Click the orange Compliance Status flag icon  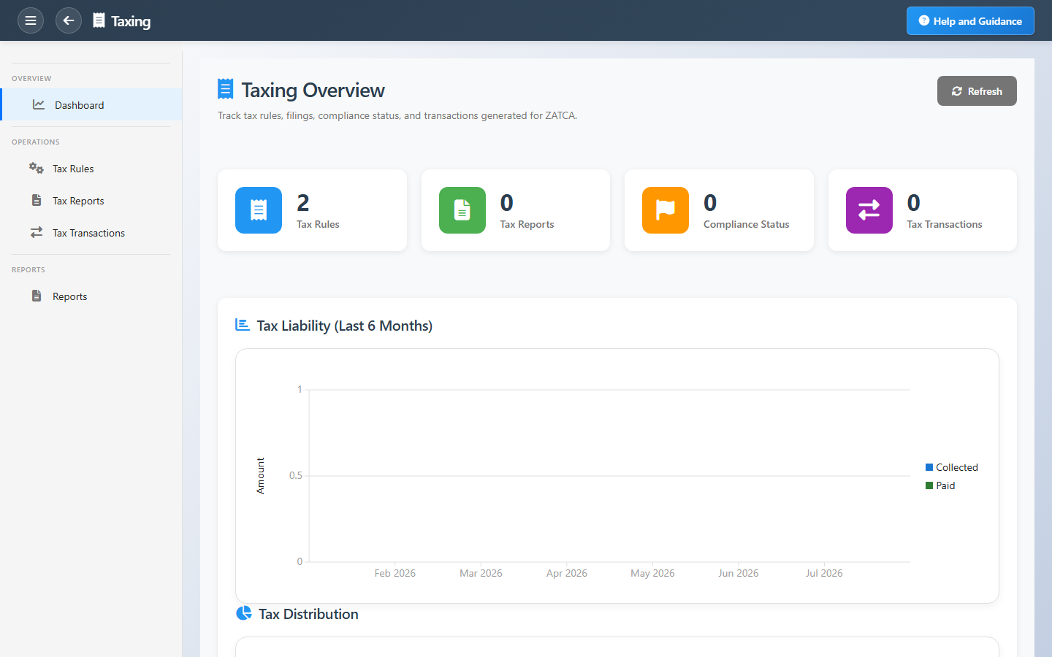(666, 210)
